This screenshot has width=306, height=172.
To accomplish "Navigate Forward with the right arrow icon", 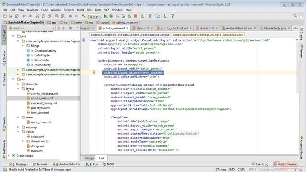I will [x=76, y=16].
